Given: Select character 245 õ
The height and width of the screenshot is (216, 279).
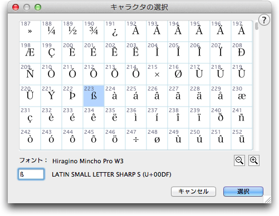Looking at the screenshot, I should [x=94, y=139].
